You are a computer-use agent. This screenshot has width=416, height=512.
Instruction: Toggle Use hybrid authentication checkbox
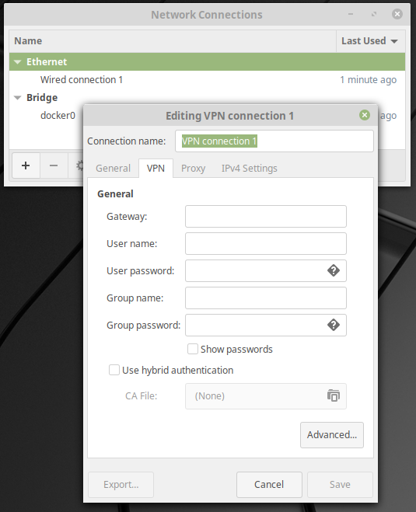click(x=114, y=370)
